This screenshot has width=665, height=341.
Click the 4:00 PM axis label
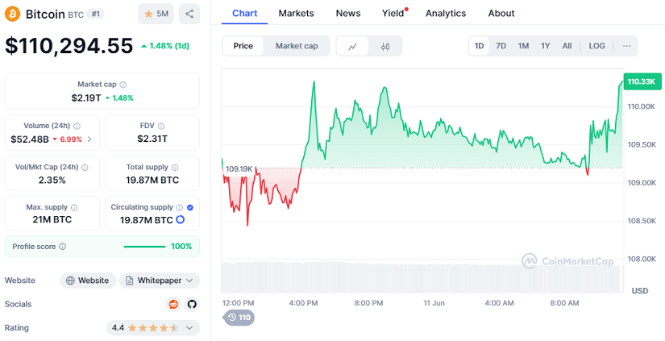click(303, 303)
